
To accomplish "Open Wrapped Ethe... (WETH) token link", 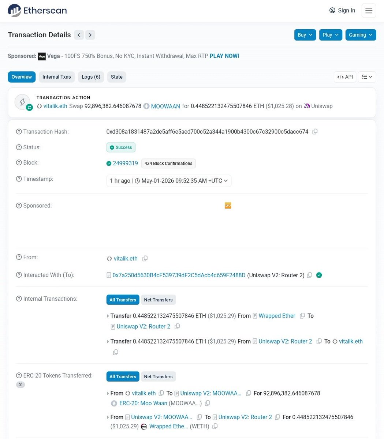I will click(169, 426).
